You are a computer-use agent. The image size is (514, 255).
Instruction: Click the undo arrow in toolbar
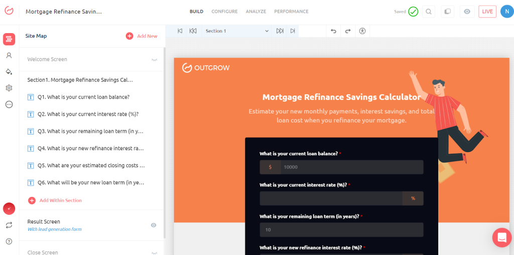333,31
